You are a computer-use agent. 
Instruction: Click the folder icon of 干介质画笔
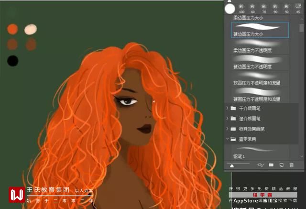pos(233,108)
